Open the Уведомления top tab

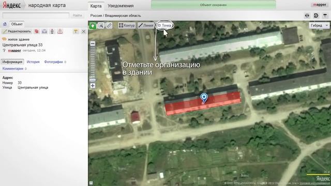(121, 6)
